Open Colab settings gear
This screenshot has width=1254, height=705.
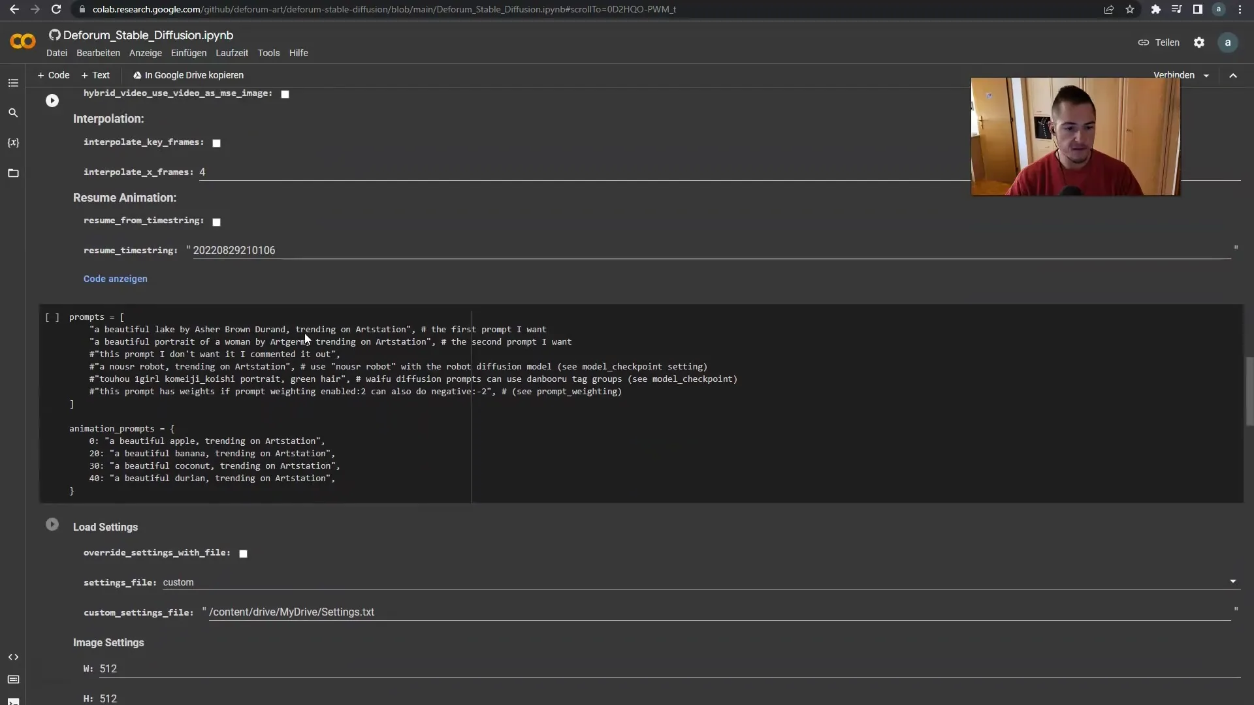click(x=1199, y=42)
